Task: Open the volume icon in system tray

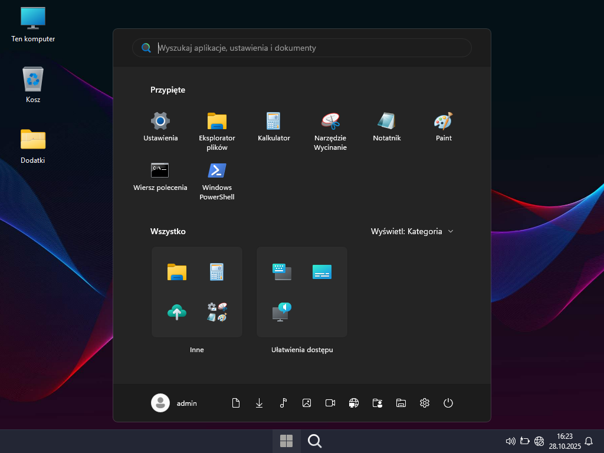Action: [511, 441]
